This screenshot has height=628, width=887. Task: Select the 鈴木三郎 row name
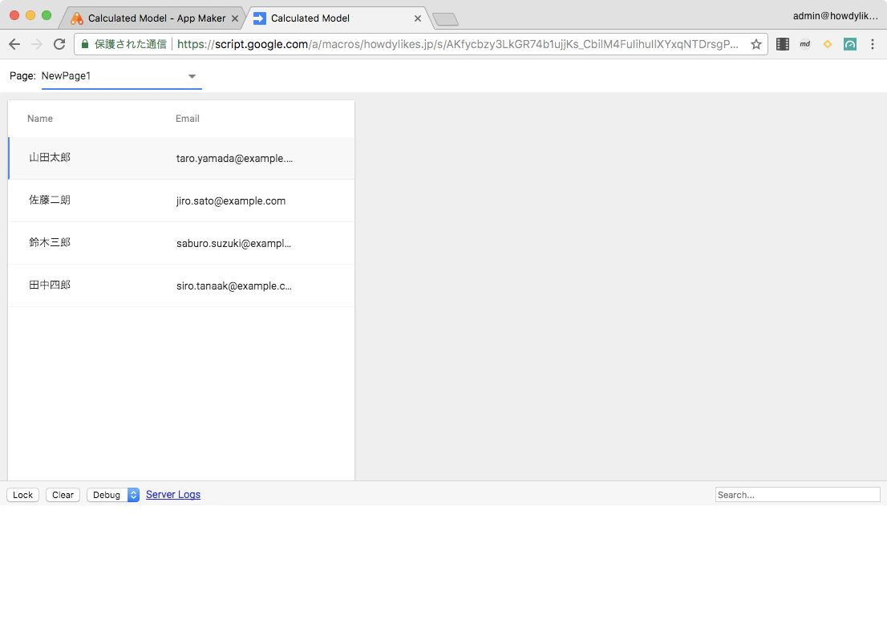point(50,242)
